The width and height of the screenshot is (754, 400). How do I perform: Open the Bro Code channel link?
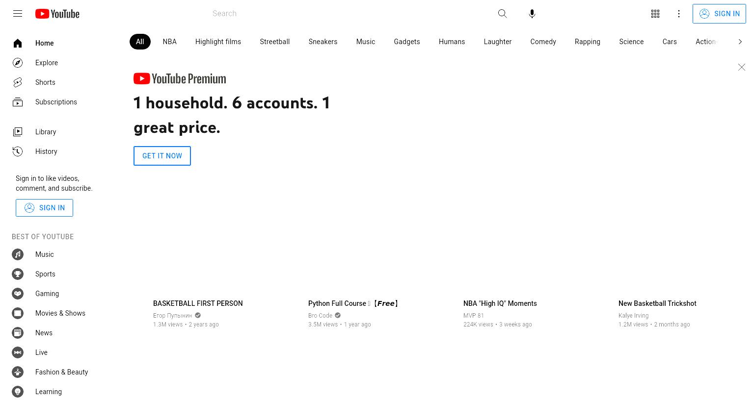pyautogui.click(x=320, y=316)
